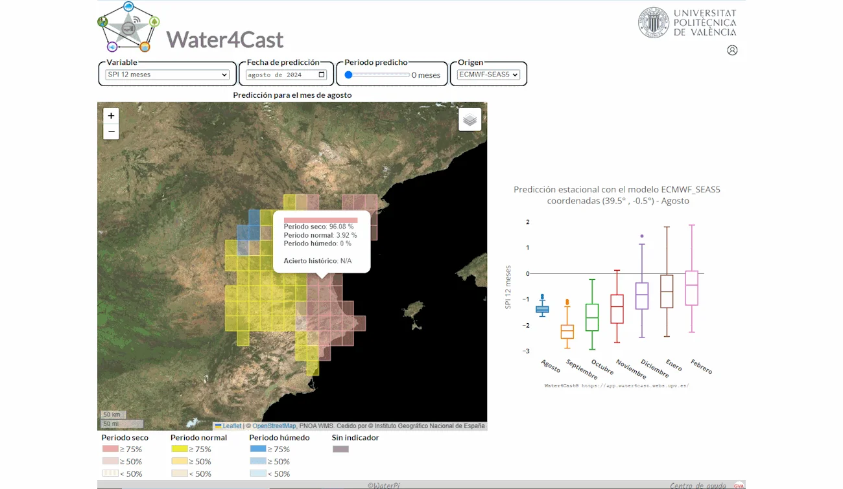843x489 pixels.
Task: Click the 'SPI 12 meses' y-axis label
Action: 508,287
